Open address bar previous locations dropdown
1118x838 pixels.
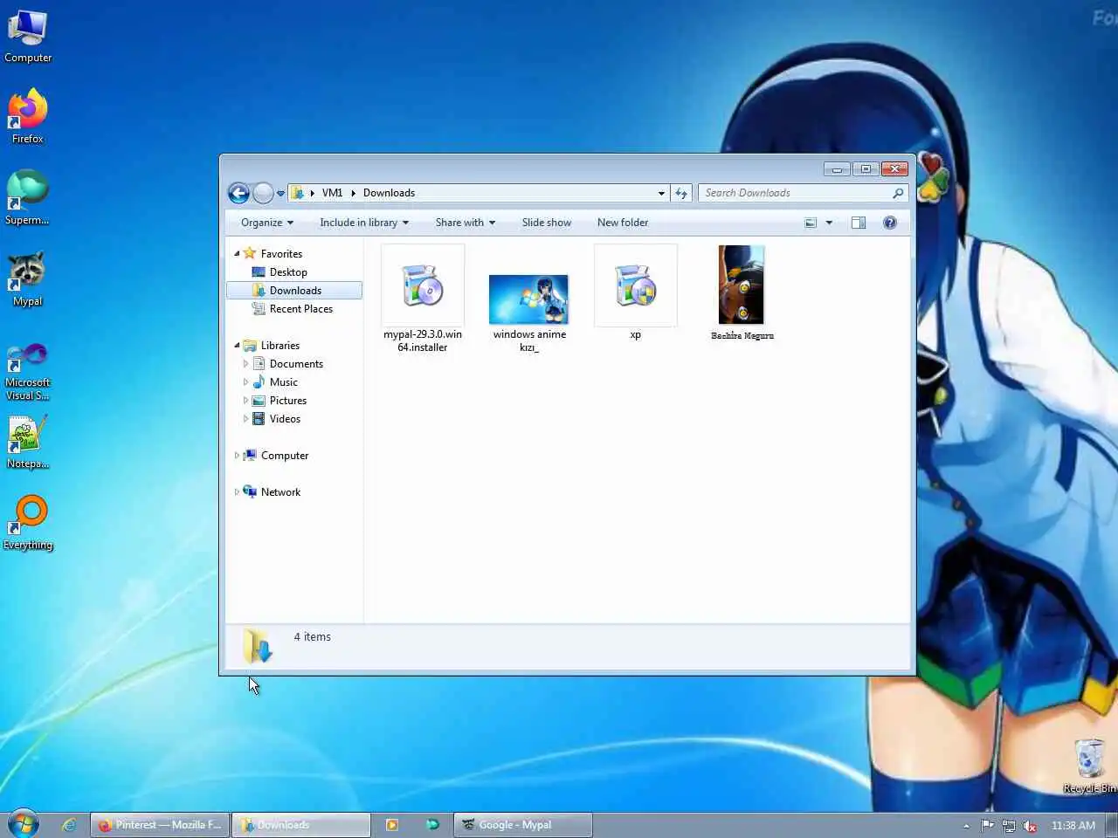point(661,193)
